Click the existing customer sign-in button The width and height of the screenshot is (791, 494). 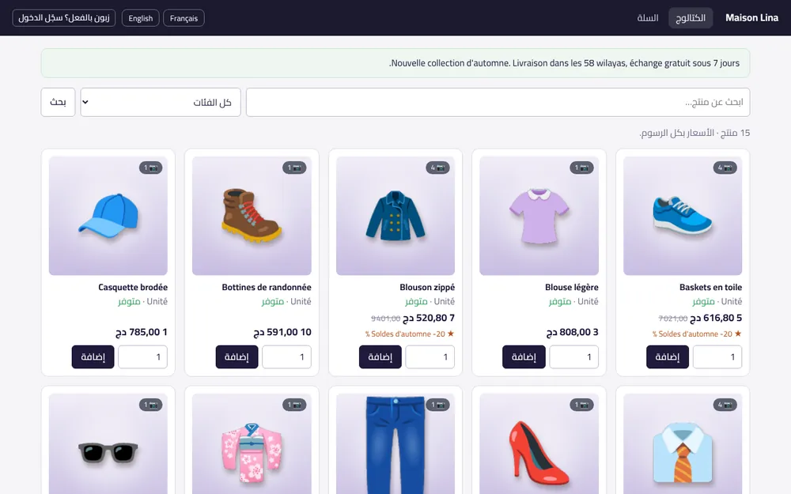[64, 18]
